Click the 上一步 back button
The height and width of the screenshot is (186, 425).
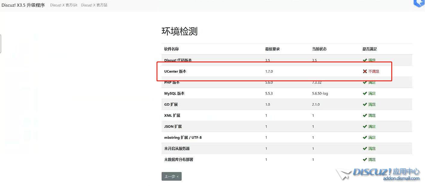172,176
